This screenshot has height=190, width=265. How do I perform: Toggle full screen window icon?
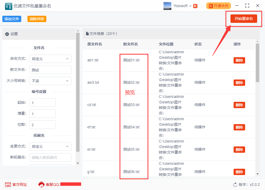247,6
